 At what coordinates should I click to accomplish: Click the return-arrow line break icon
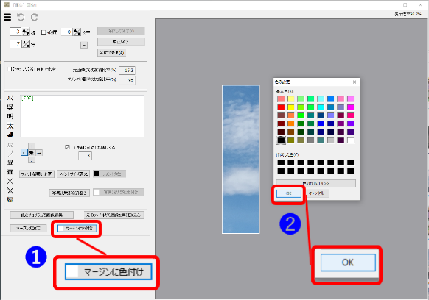tap(10, 135)
